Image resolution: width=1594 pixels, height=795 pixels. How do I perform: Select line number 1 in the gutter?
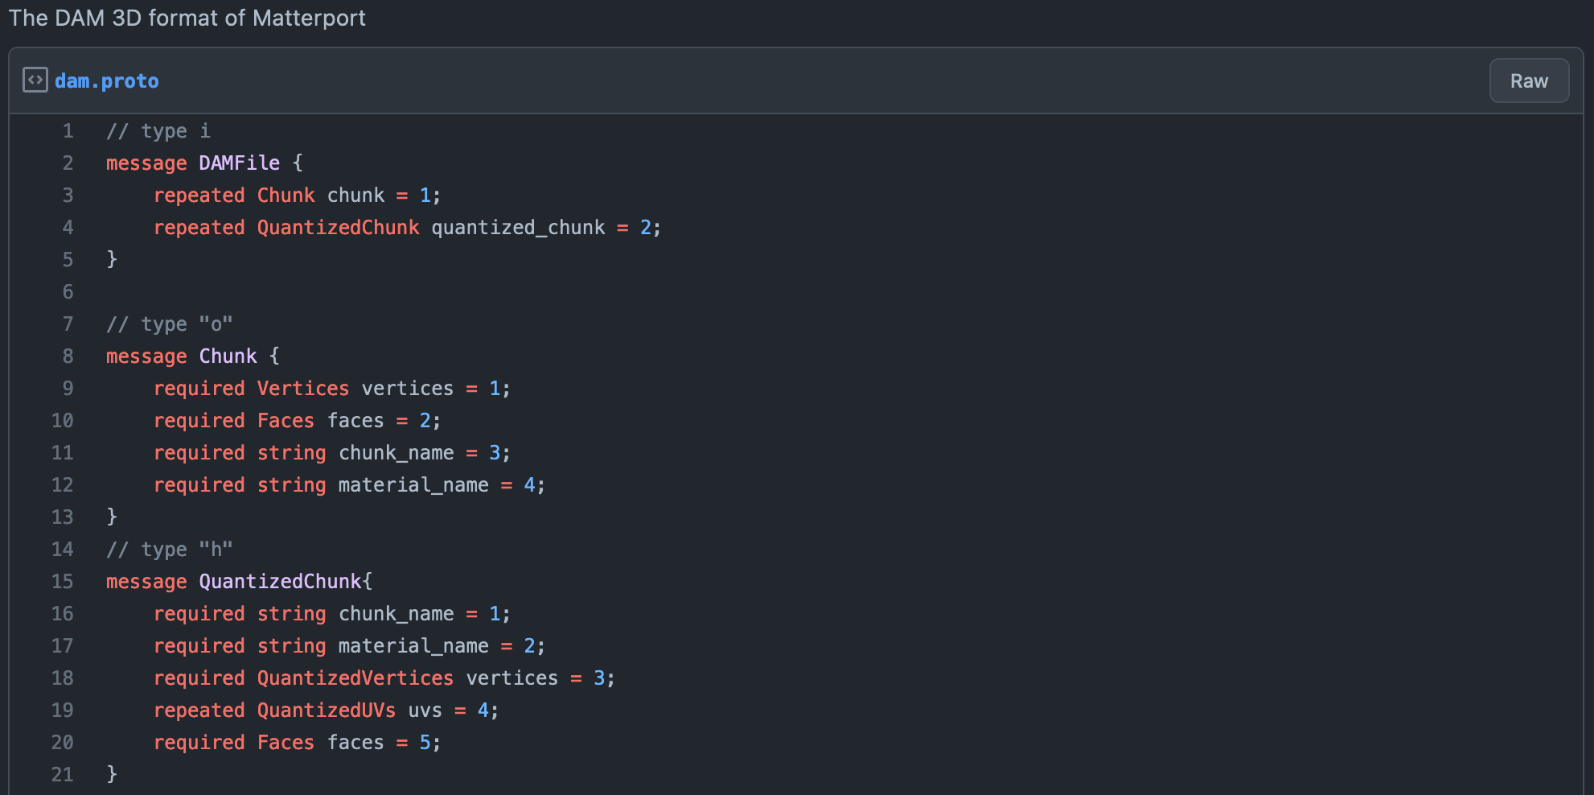(x=68, y=131)
